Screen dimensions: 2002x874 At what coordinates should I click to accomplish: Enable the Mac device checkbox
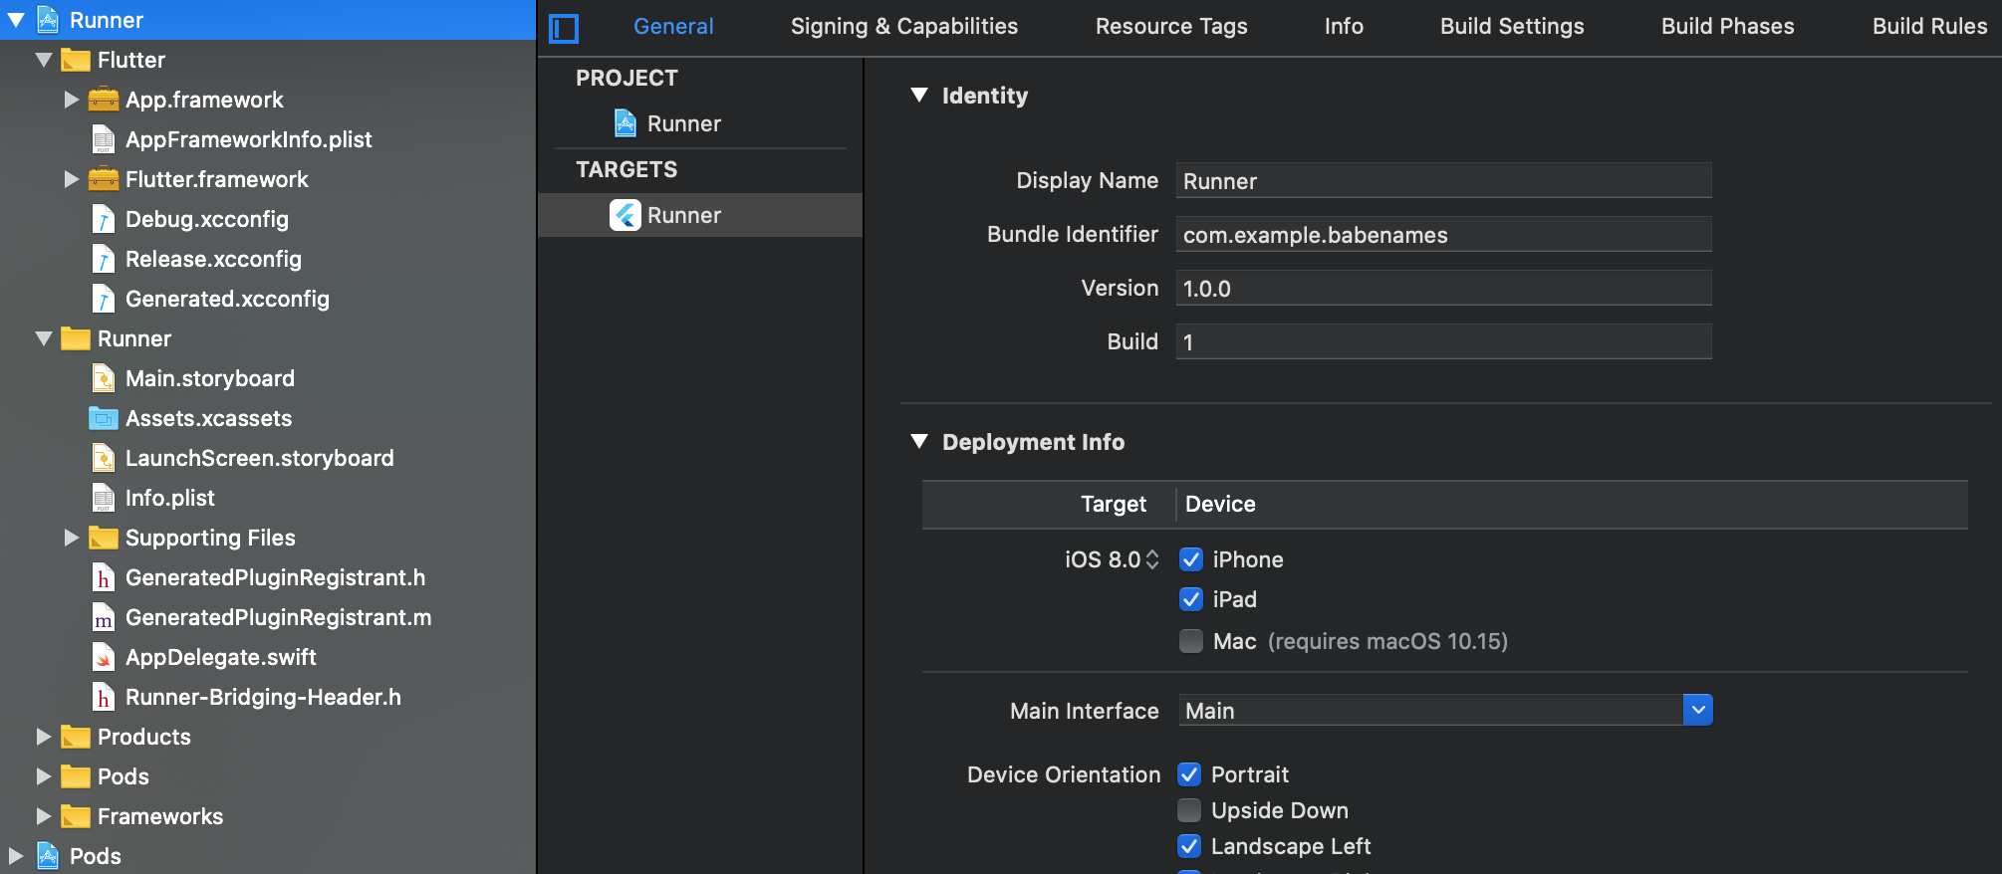click(x=1191, y=641)
